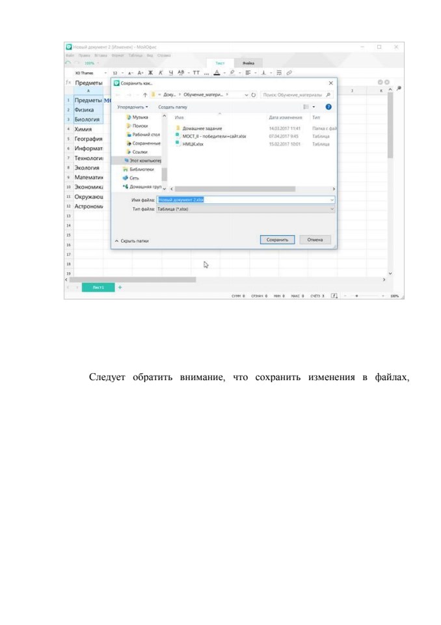Image resolution: width=441 pixels, height=625 pixels.
Task: Switch to the Текст tab
Action: (x=220, y=63)
